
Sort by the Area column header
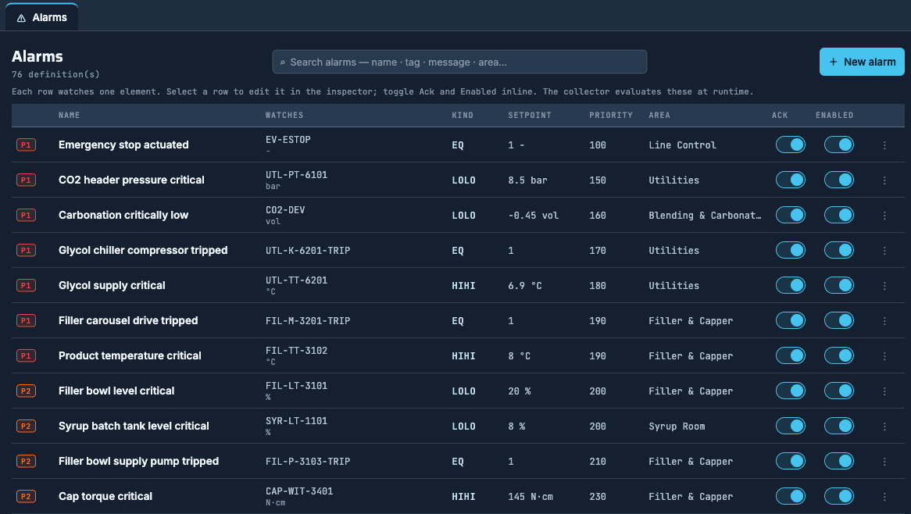coord(659,115)
